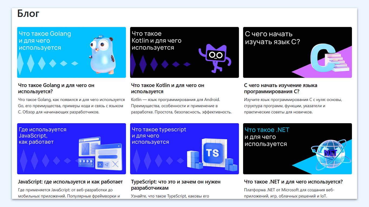The height and width of the screenshot is (207, 369).
Task: Click the JavaScript article description starting "Где применяется JavaScript"
Action: pos(69,193)
